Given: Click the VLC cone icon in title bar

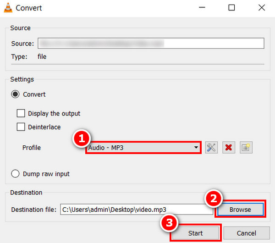Looking at the screenshot, I should pos(8,8).
